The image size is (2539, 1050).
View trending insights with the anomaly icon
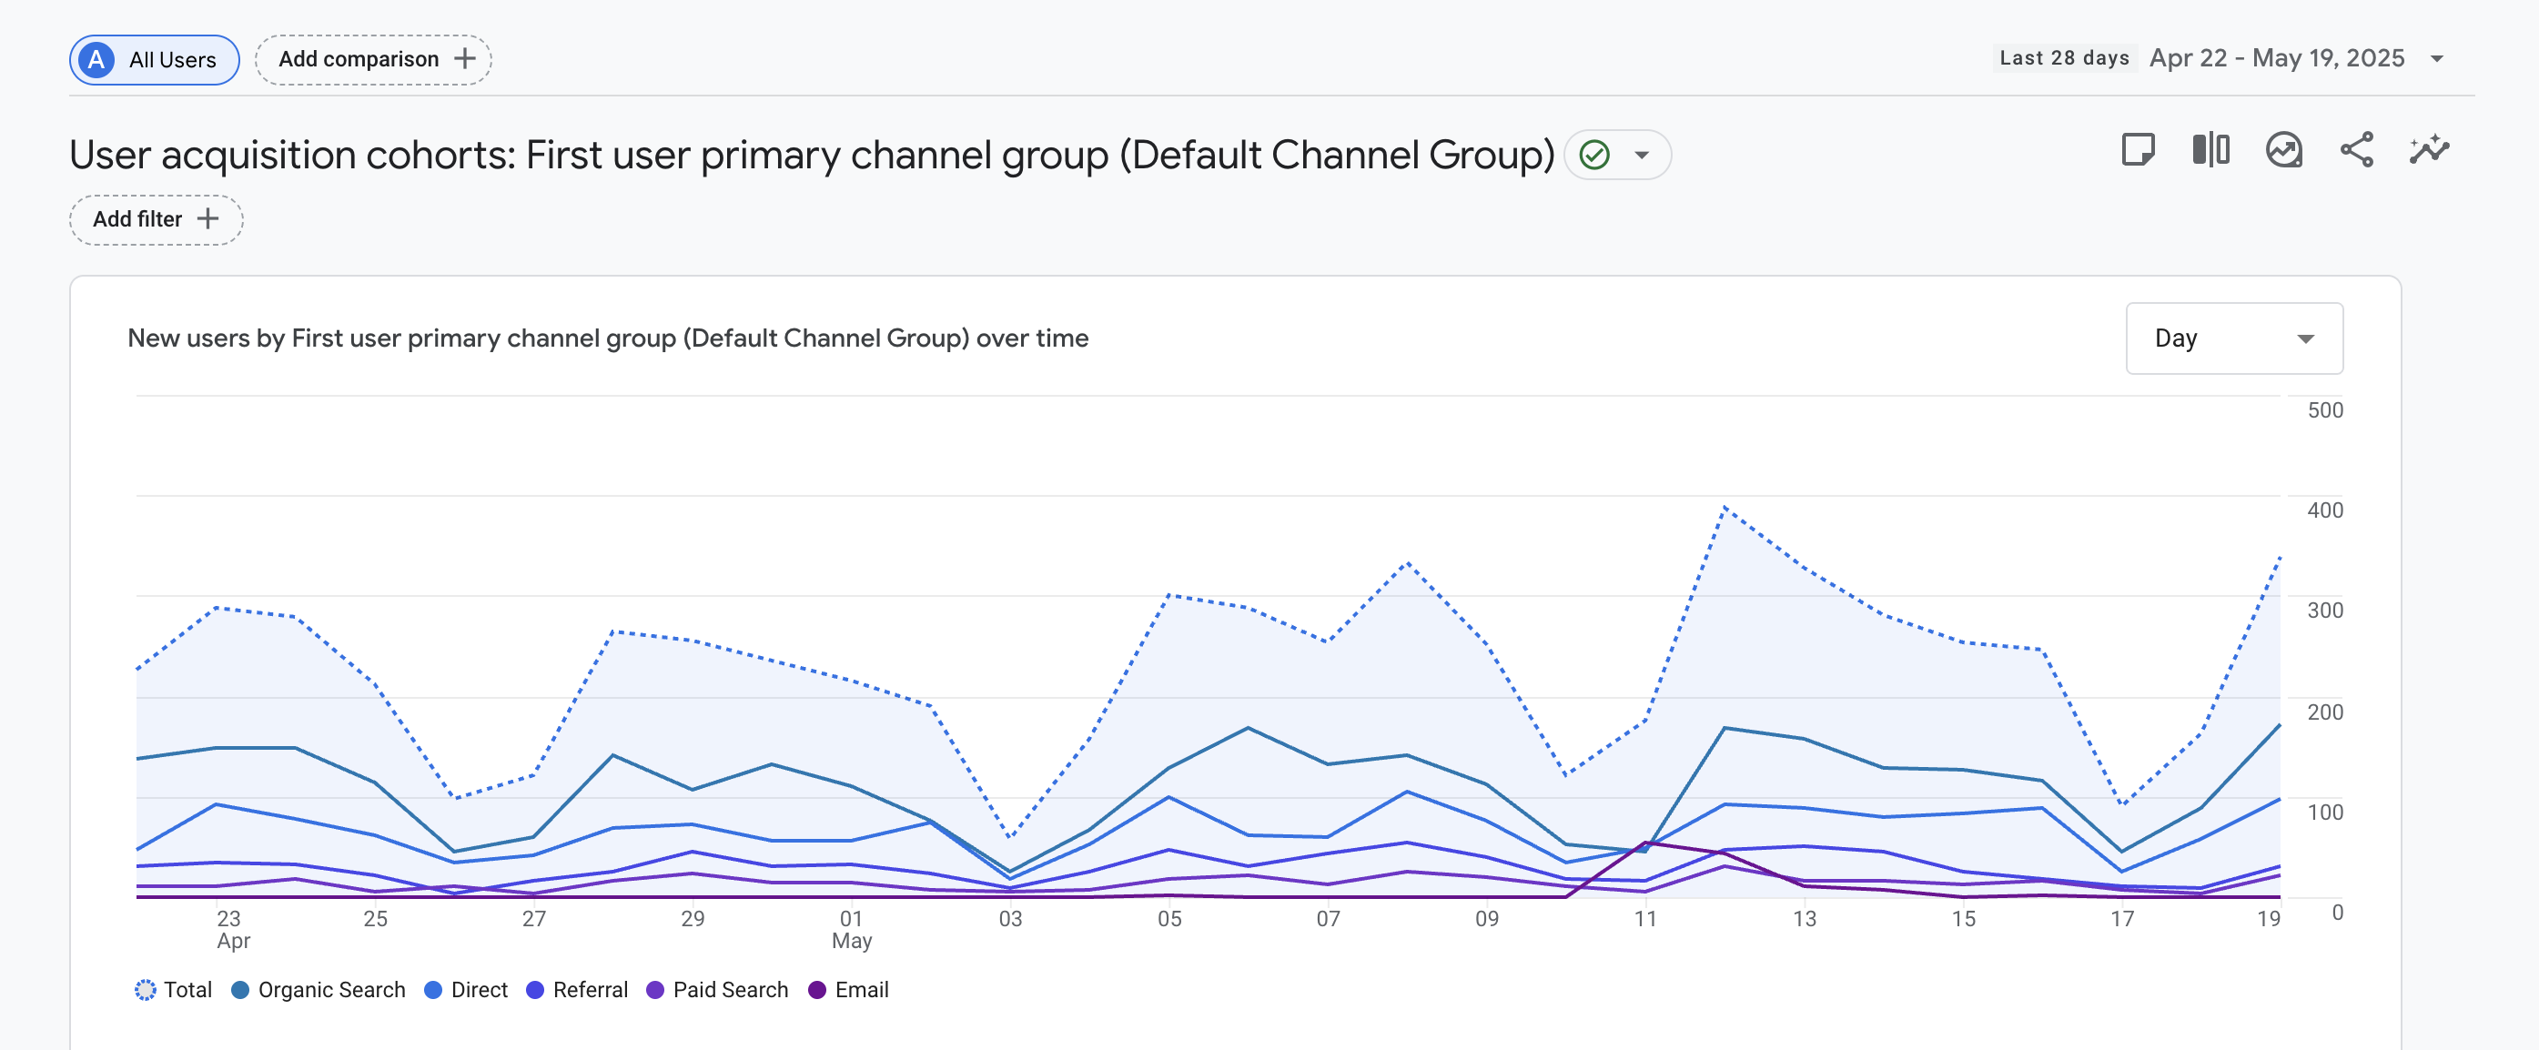(x=2285, y=151)
